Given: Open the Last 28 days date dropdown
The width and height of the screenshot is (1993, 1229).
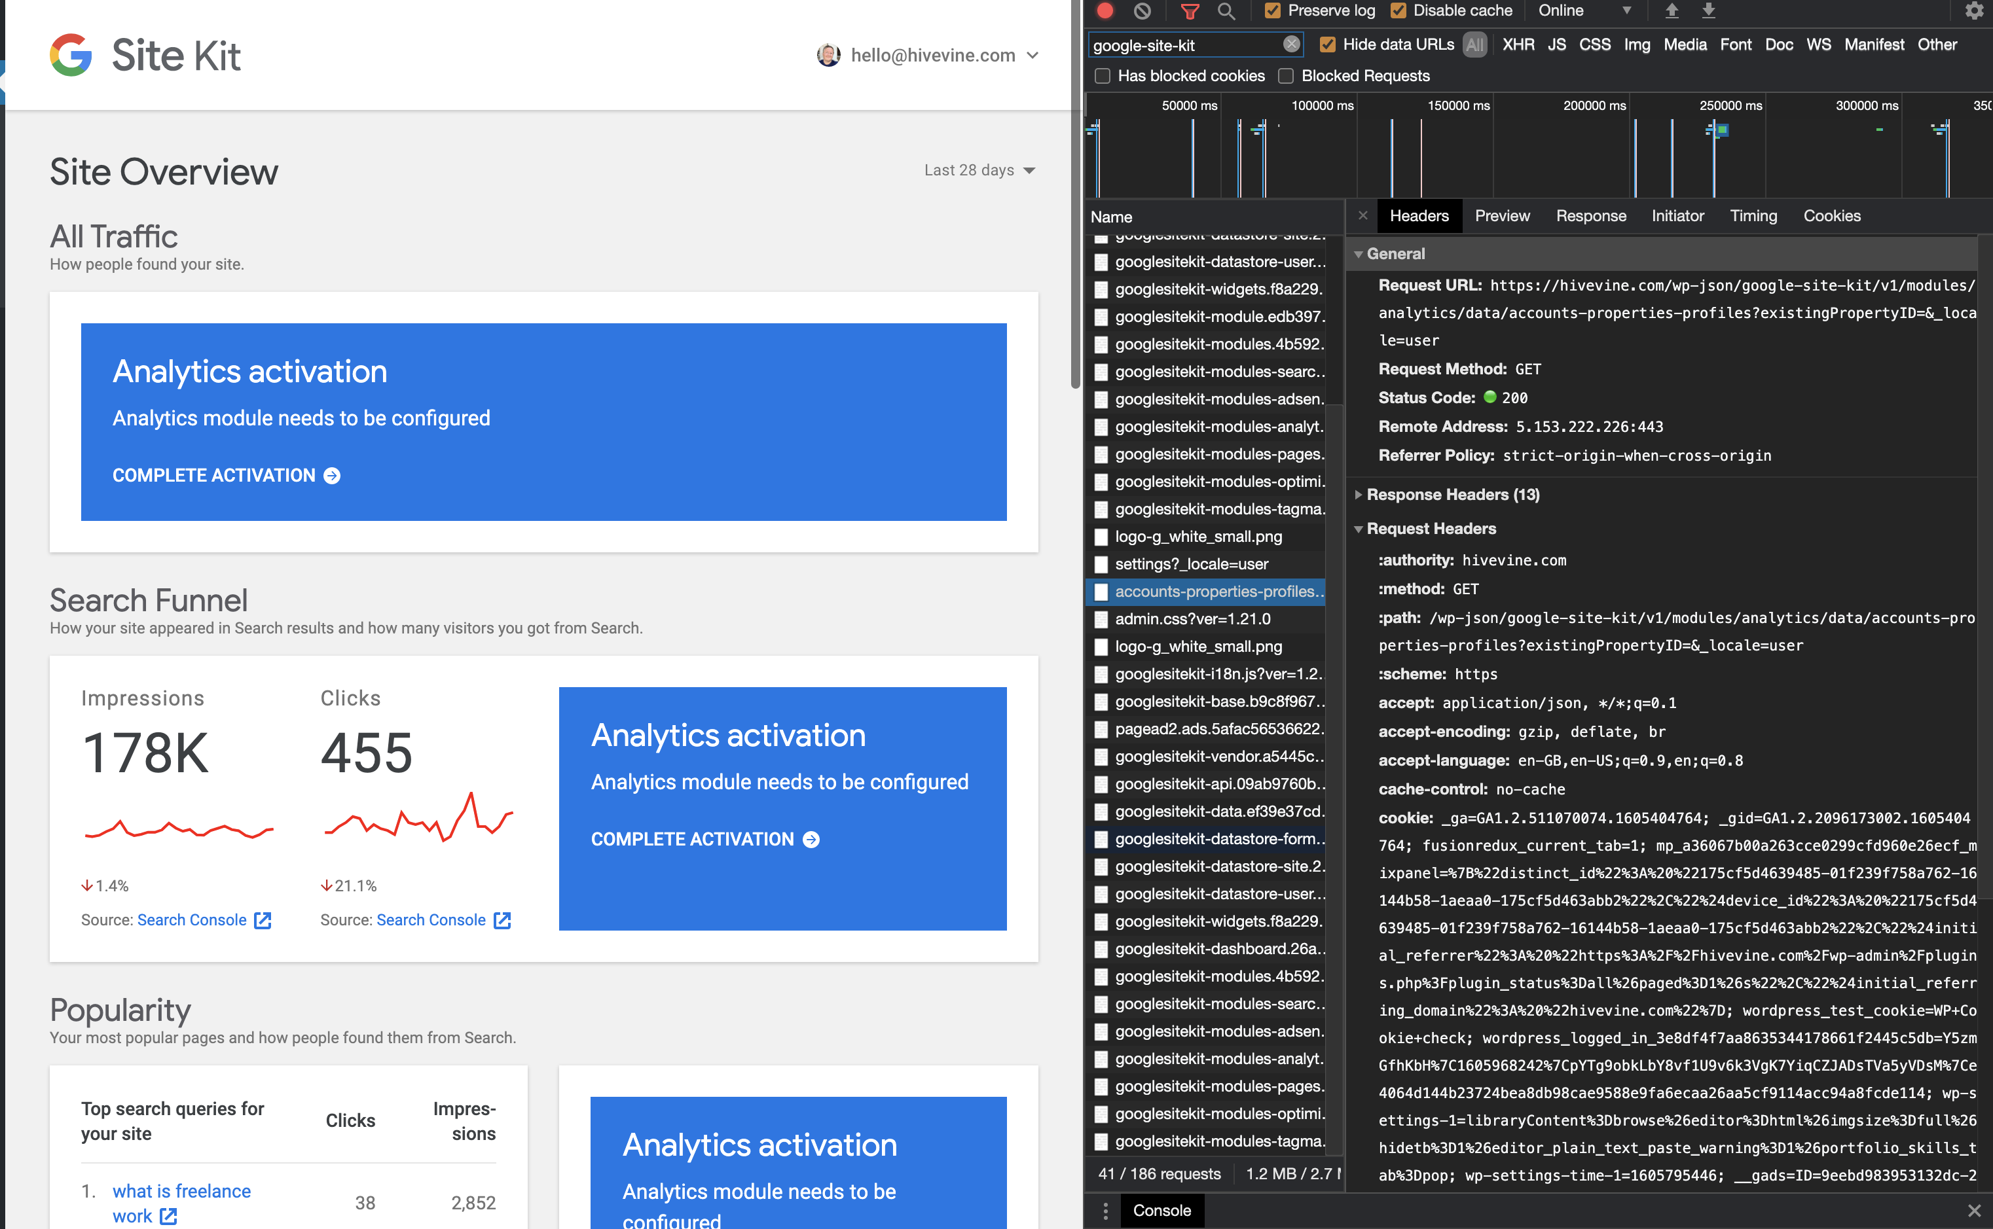Looking at the screenshot, I should (x=979, y=170).
